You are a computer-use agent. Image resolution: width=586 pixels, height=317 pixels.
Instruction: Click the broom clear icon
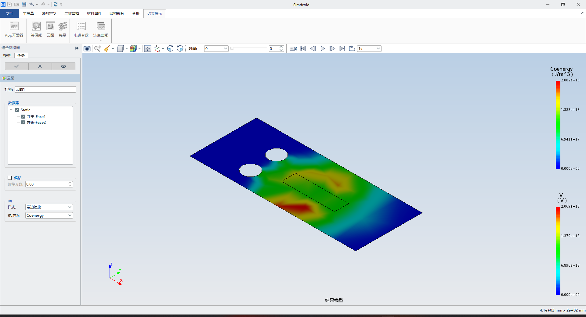pos(107,48)
